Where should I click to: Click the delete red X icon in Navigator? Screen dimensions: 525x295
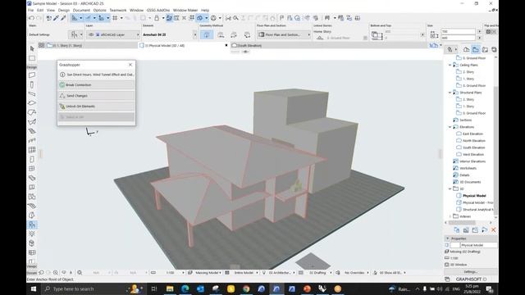point(493,230)
